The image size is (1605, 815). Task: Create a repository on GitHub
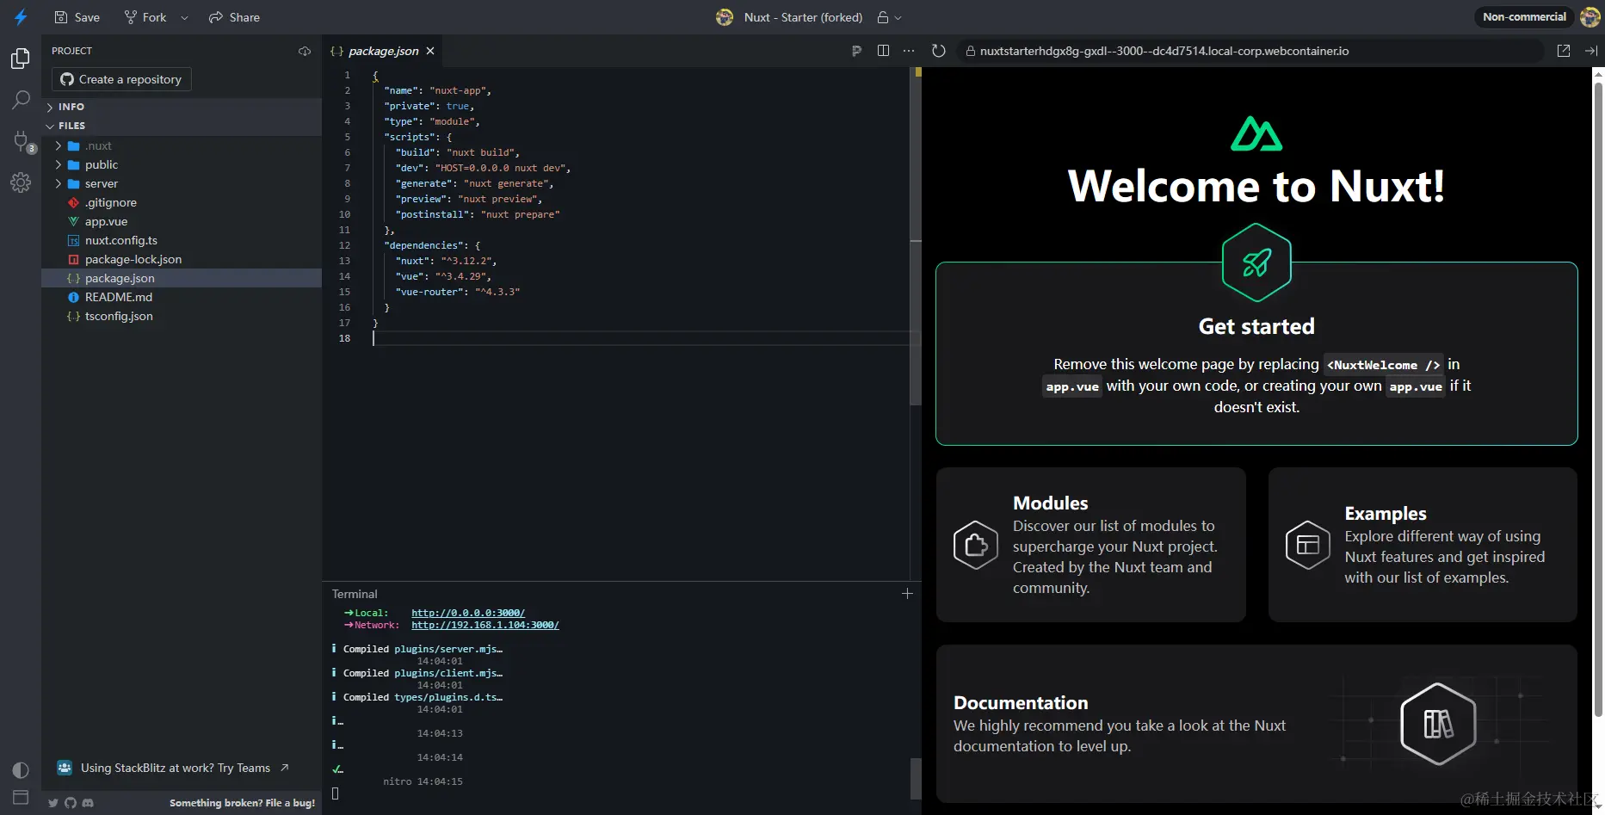coord(121,79)
